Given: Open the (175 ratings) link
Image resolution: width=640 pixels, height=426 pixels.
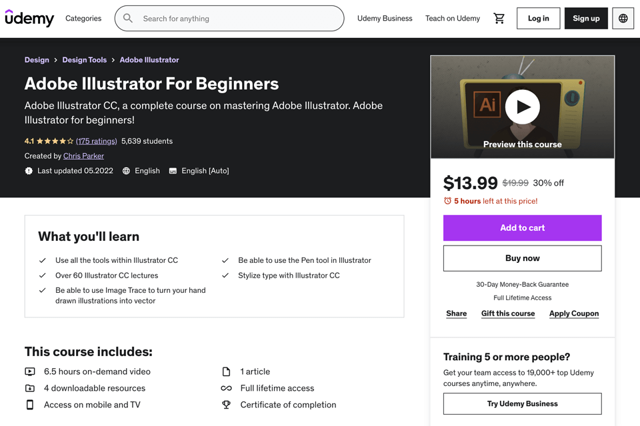Looking at the screenshot, I should (96, 141).
